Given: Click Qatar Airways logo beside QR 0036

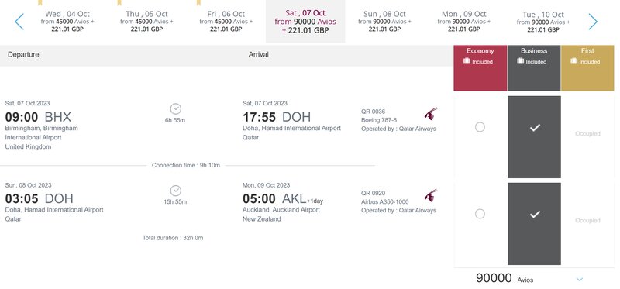Looking at the screenshot, I should point(431,114).
